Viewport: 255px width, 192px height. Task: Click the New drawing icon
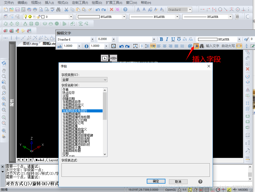point(6,10)
